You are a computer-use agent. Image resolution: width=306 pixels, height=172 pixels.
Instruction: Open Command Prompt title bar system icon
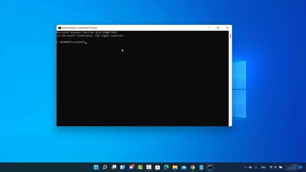[x=59, y=28]
